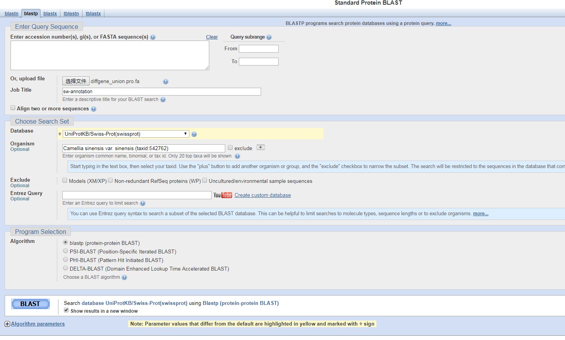565x340 pixels.
Task: Click into the query sequence text area
Action: click(110, 55)
